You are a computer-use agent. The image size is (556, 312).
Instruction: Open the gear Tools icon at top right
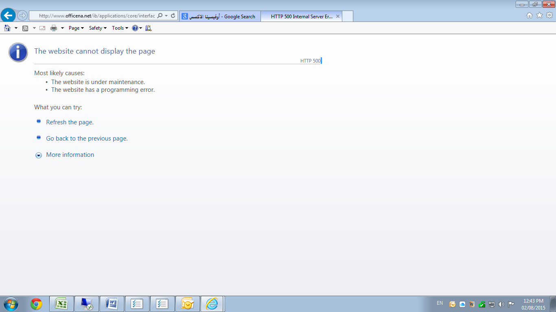pos(549,15)
